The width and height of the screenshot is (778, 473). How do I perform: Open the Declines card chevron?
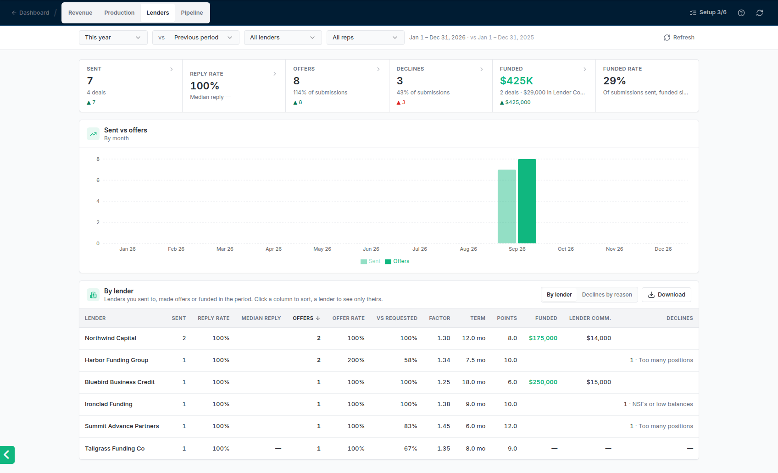click(482, 69)
